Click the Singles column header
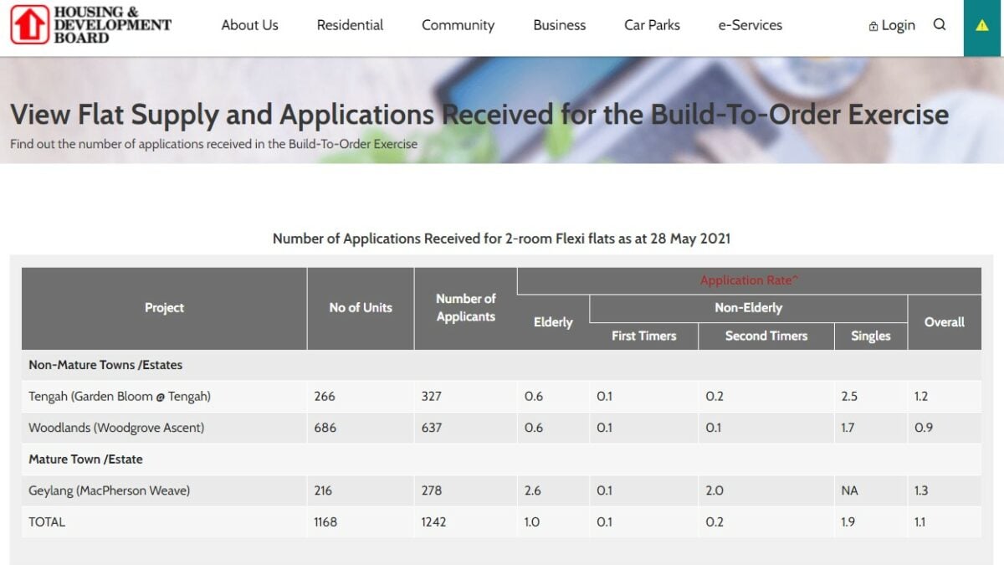Viewport: 1004px width, 565px height. point(870,336)
